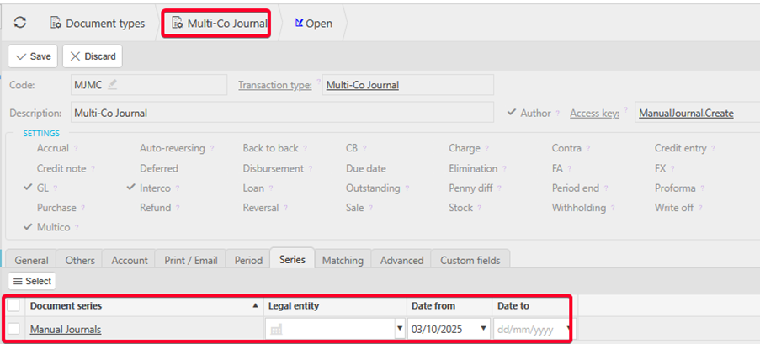760x344 pixels.
Task: Click the Legal entity column header
Action: coord(335,306)
